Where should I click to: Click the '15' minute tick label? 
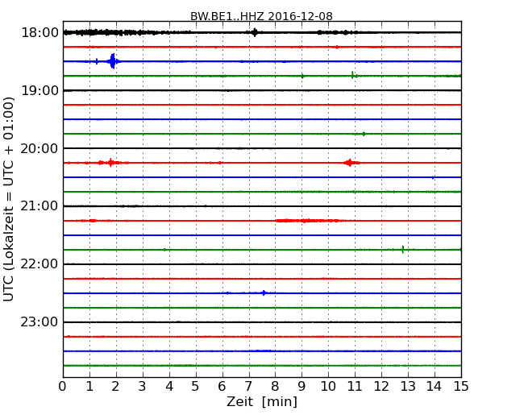[x=461, y=387]
